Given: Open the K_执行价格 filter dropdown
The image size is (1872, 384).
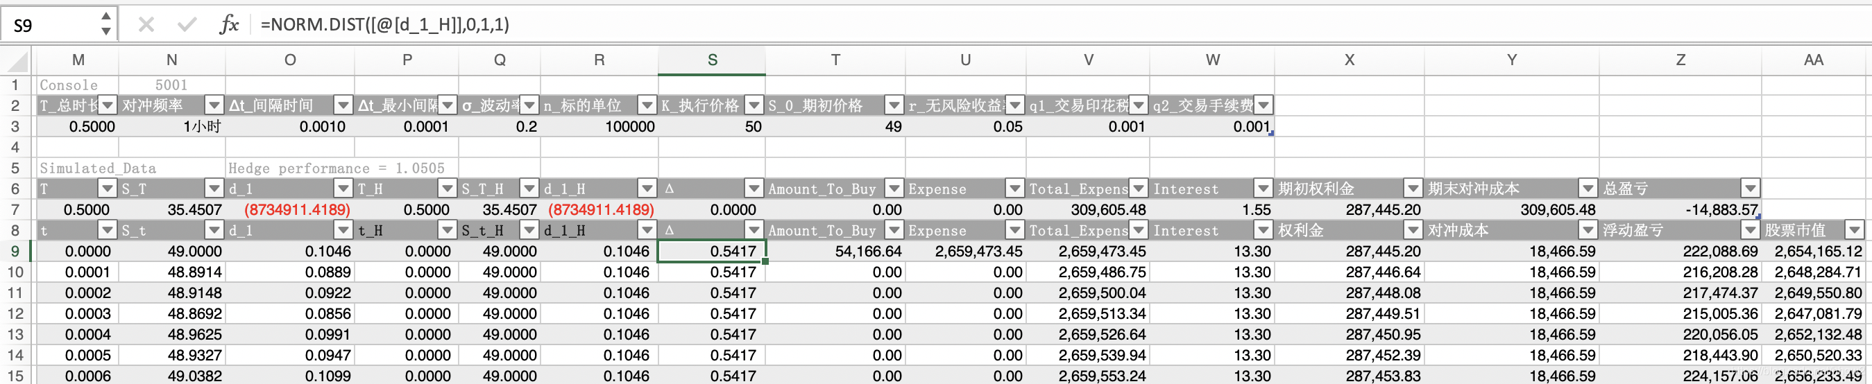Looking at the screenshot, I should (754, 105).
